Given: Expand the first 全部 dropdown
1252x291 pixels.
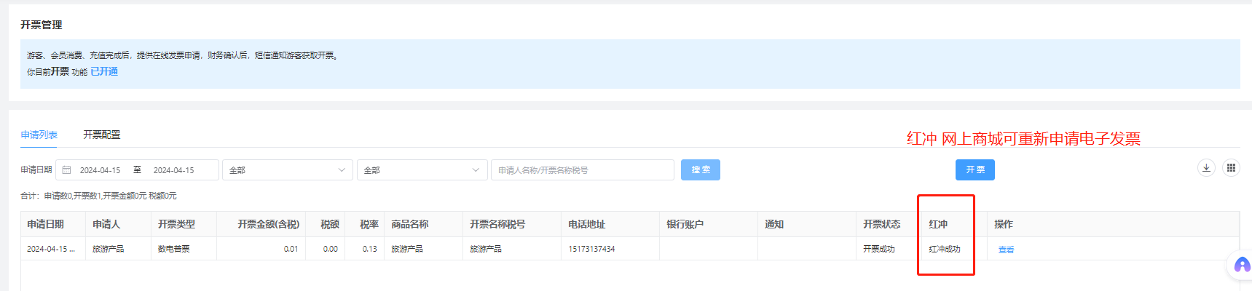Looking at the screenshot, I should point(287,170).
